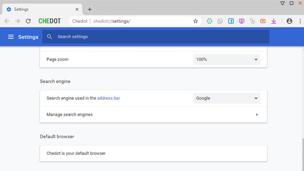Viewport: 304px width, 171px height.
Task: Open the Settings hamburger menu
Action: click(11, 37)
